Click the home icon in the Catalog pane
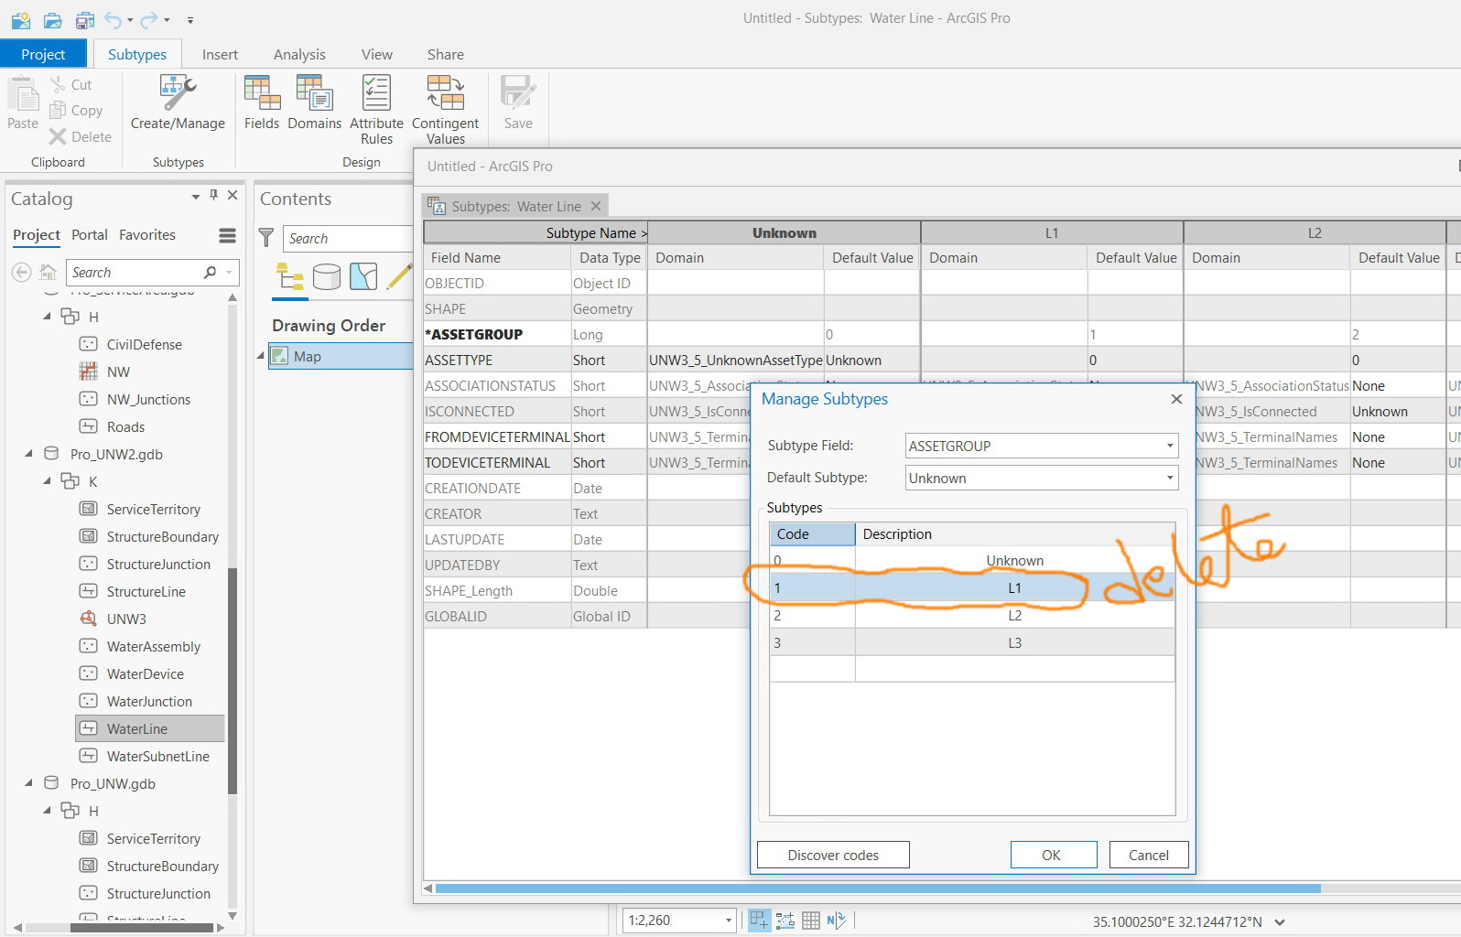This screenshot has height=937, width=1461. point(49,272)
